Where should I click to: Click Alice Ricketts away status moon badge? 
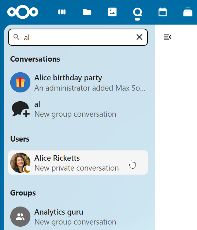[27, 169]
